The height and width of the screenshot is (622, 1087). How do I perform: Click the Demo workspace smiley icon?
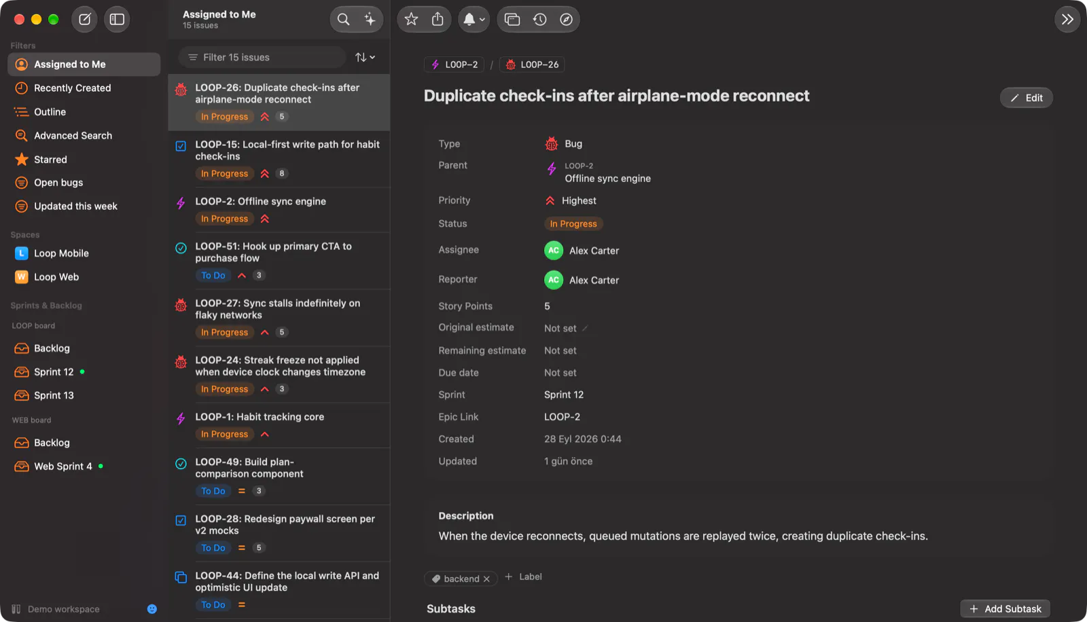pyautogui.click(x=152, y=609)
